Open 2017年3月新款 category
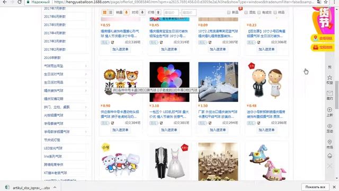 coord(55,41)
